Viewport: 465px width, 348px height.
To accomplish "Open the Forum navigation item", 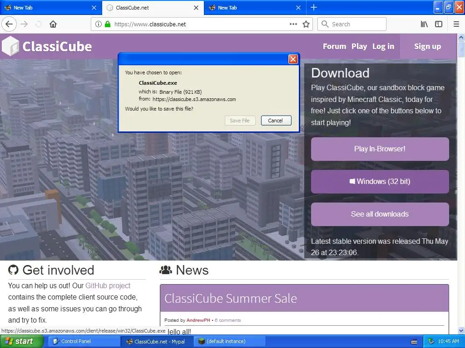I will pos(335,47).
